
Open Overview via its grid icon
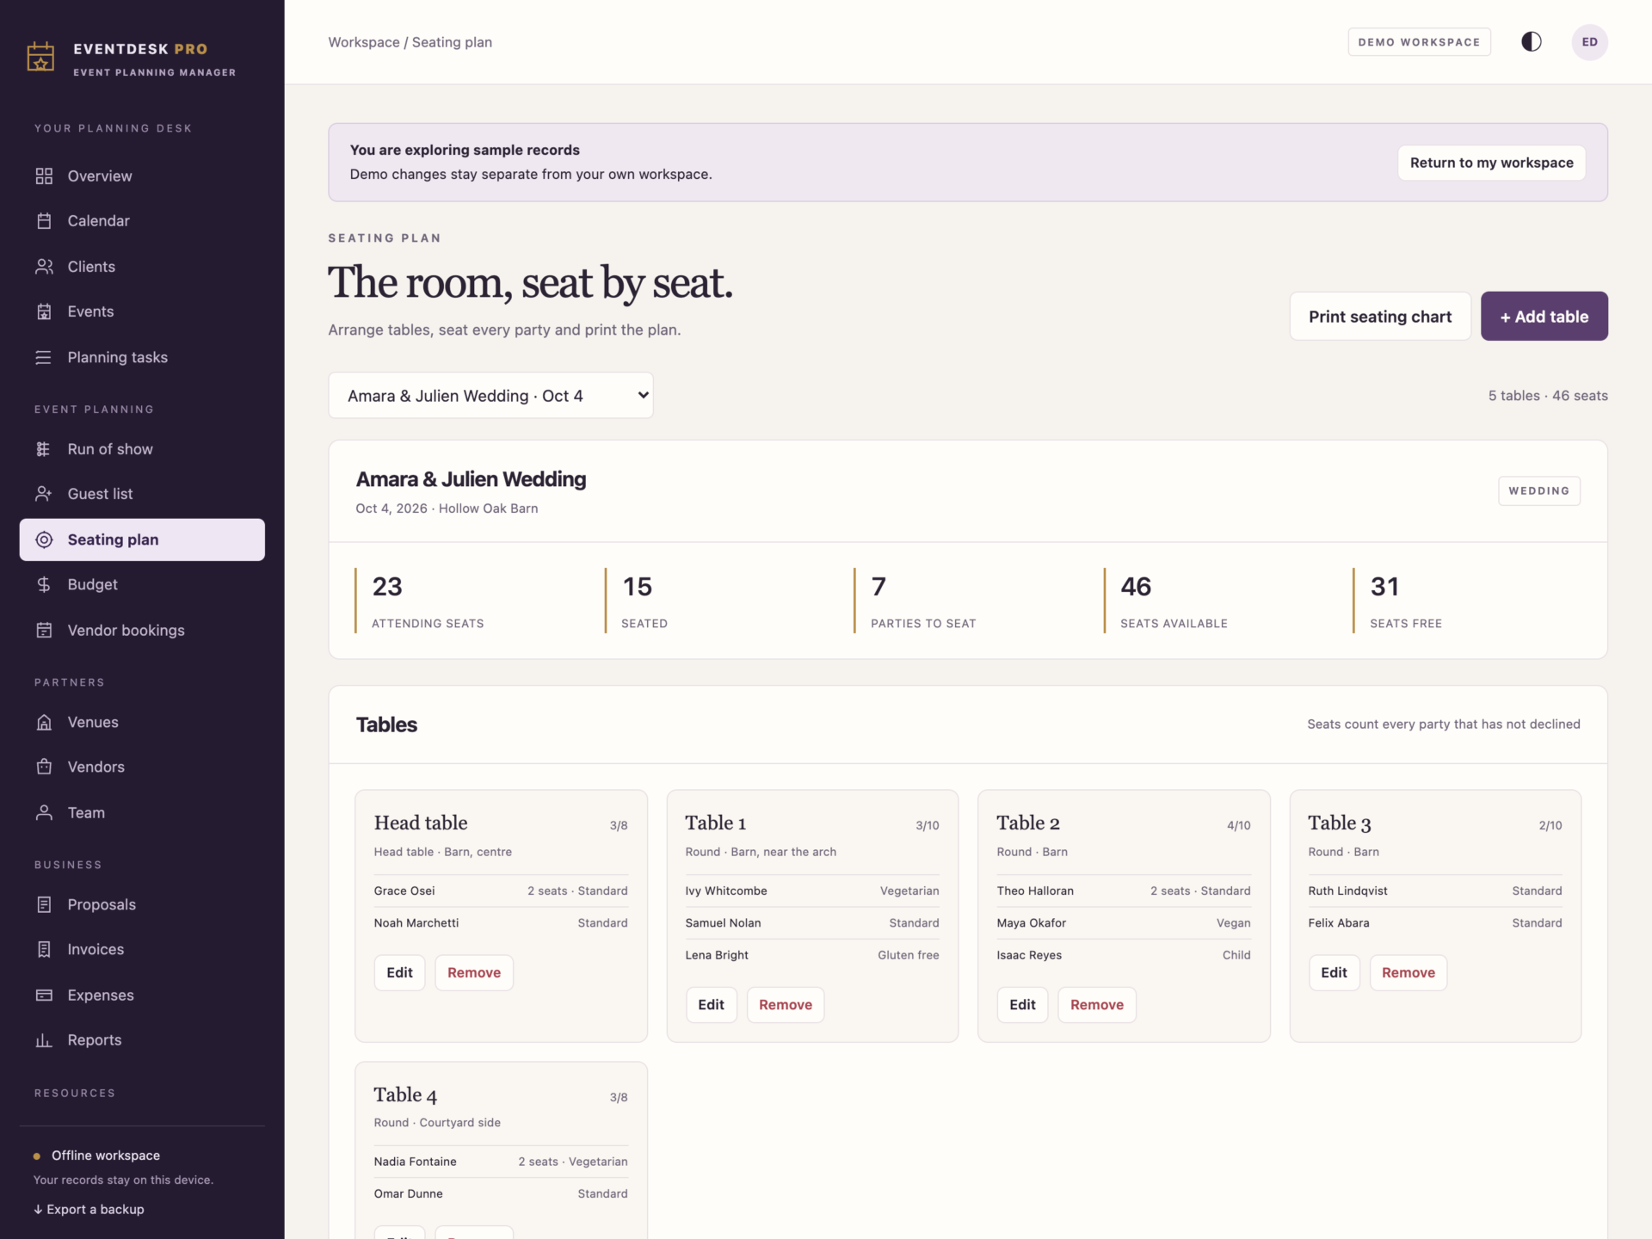pyautogui.click(x=44, y=176)
